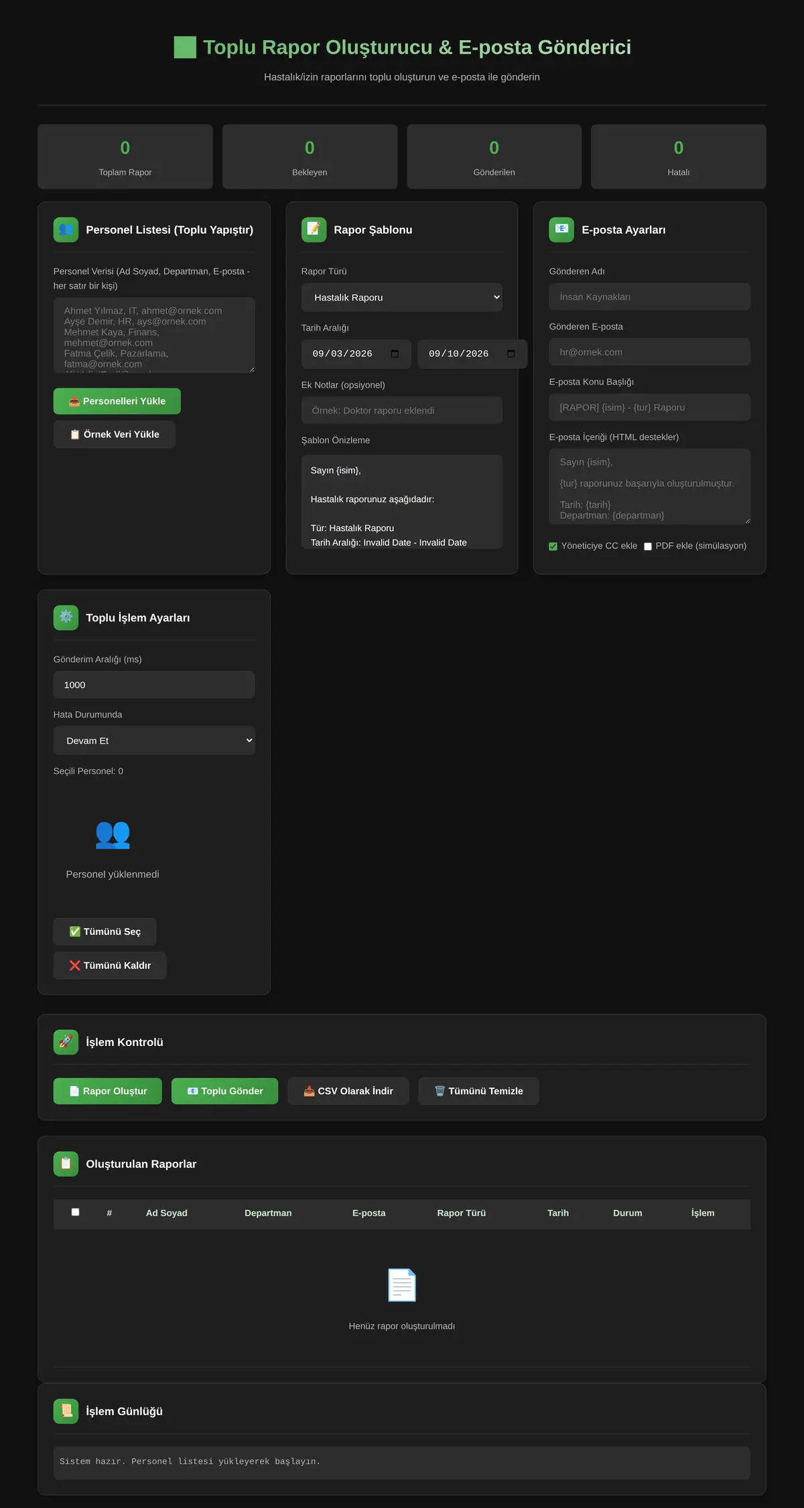Click the empty-reports document icon
This screenshot has height=1508, width=804.
click(402, 1285)
